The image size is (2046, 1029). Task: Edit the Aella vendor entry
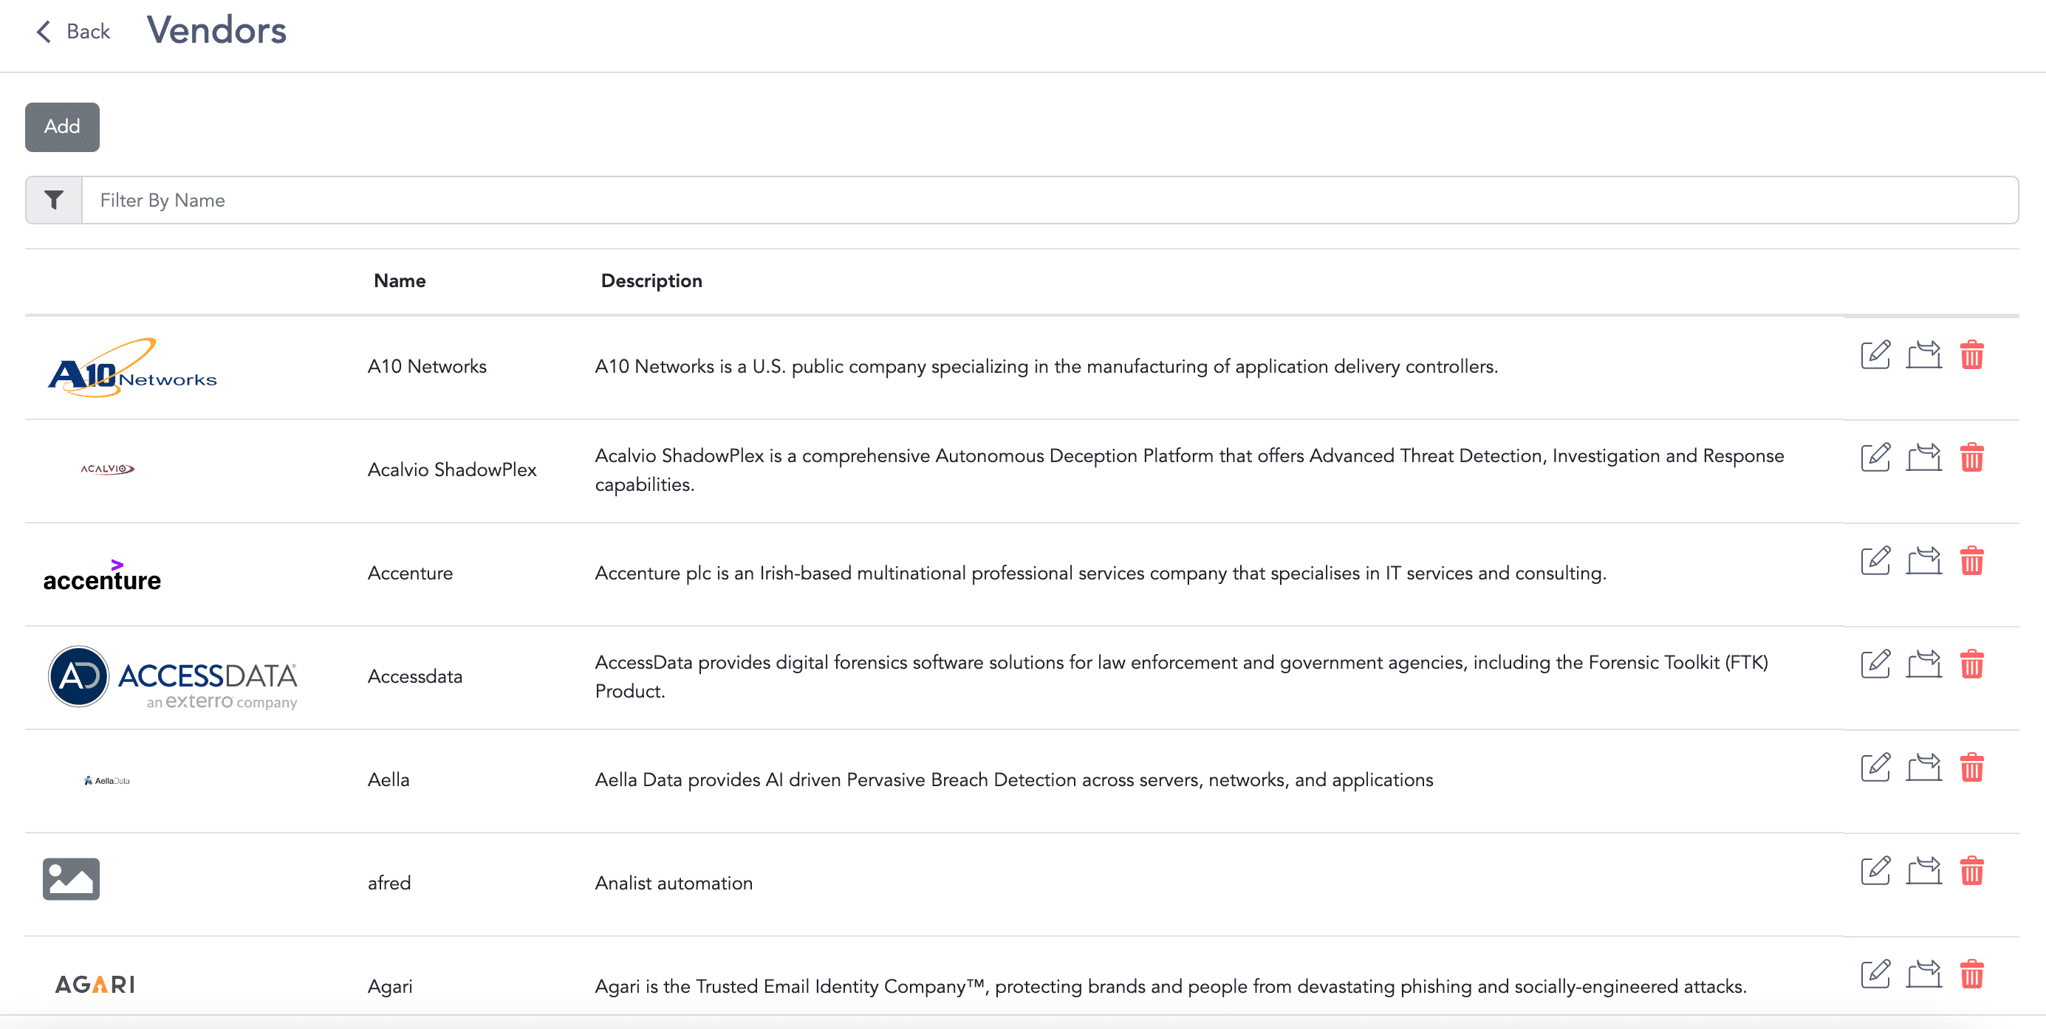click(x=1875, y=768)
